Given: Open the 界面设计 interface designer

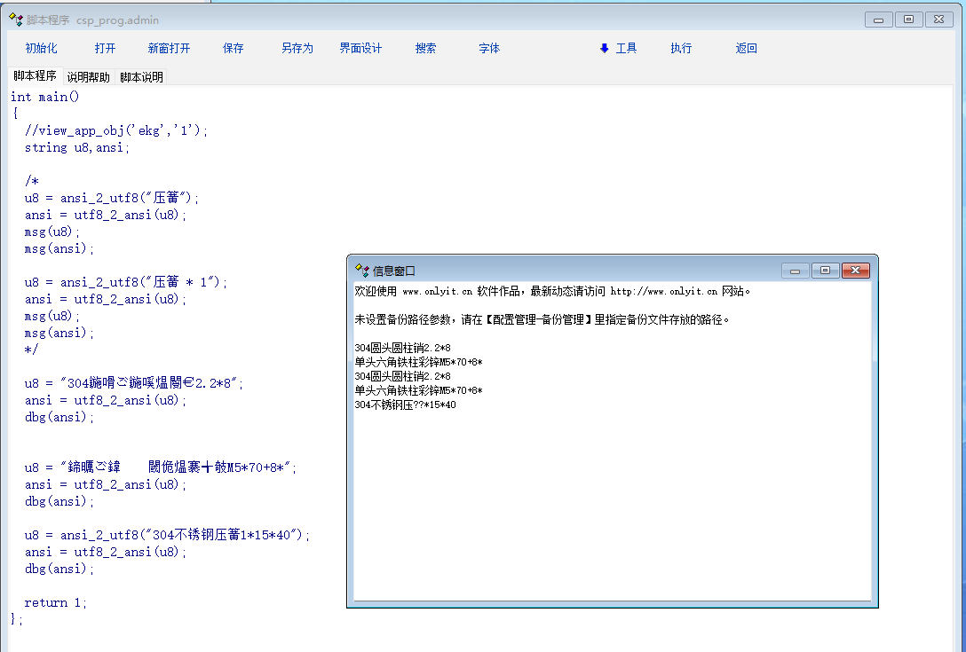Looking at the screenshot, I should tap(360, 49).
